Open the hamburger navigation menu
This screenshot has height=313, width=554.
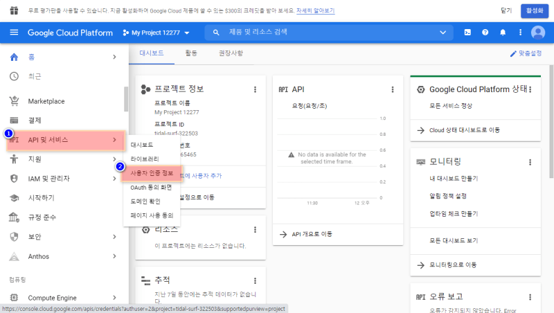14,33
